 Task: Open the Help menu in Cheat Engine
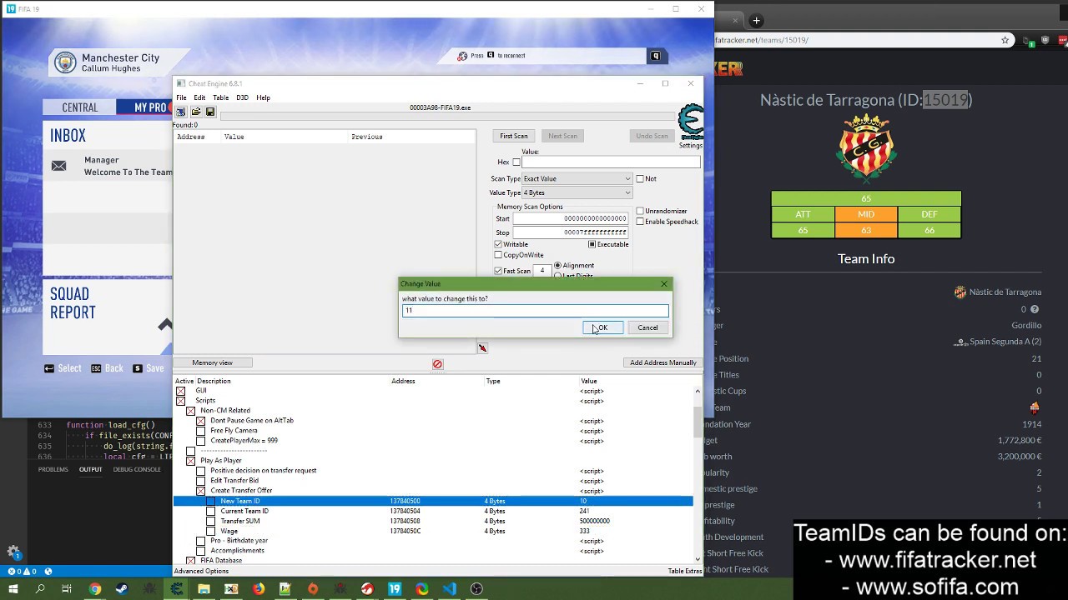263,97
